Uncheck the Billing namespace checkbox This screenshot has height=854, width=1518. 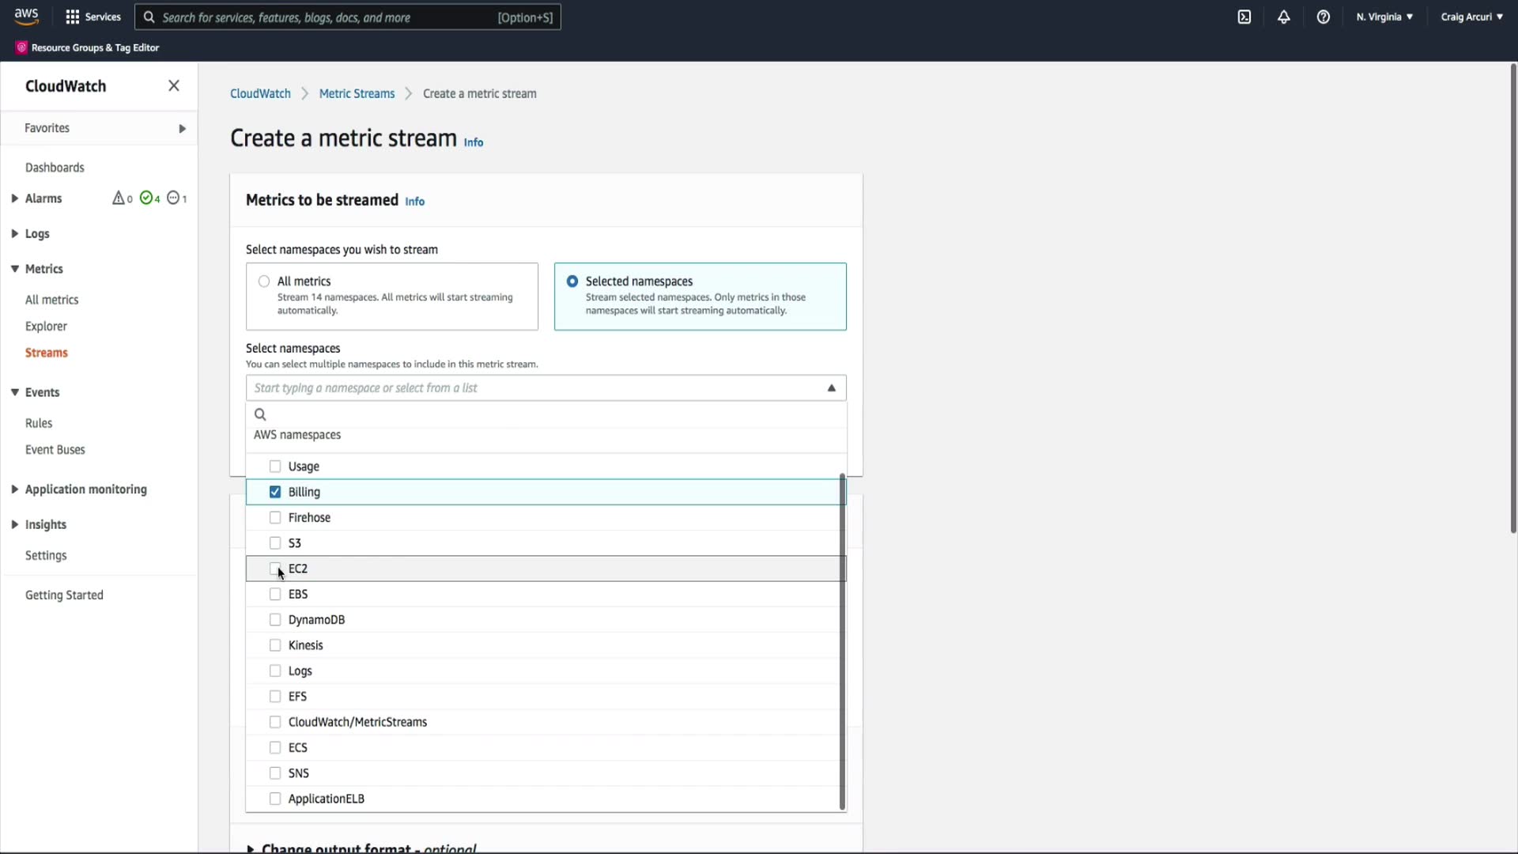[275, 492]
